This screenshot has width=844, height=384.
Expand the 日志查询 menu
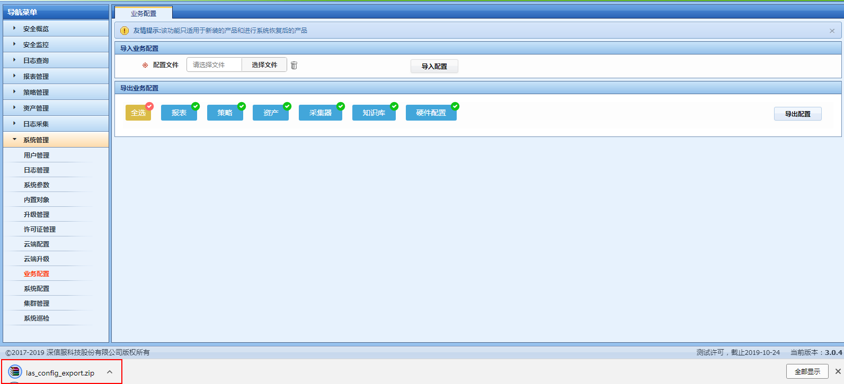tap(56, 60)
